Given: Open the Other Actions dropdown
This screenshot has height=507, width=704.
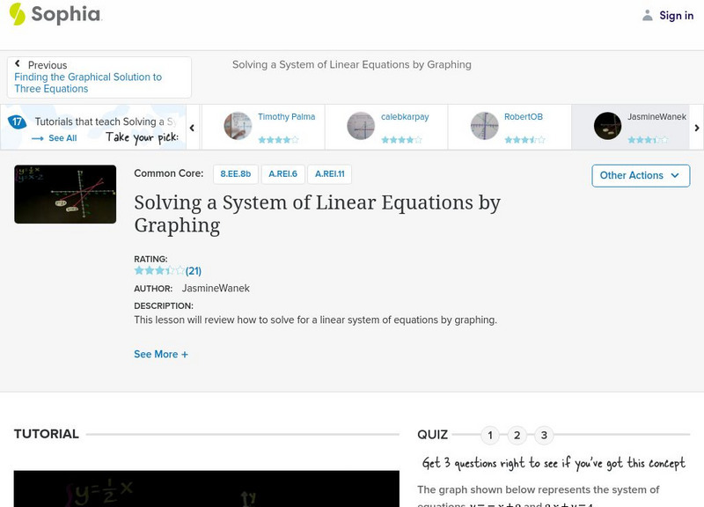Looking at the screenshot, I should [640, 175].
